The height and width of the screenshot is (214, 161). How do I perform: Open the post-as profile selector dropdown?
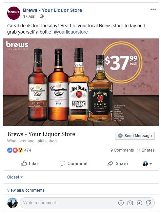coord(147,164)
